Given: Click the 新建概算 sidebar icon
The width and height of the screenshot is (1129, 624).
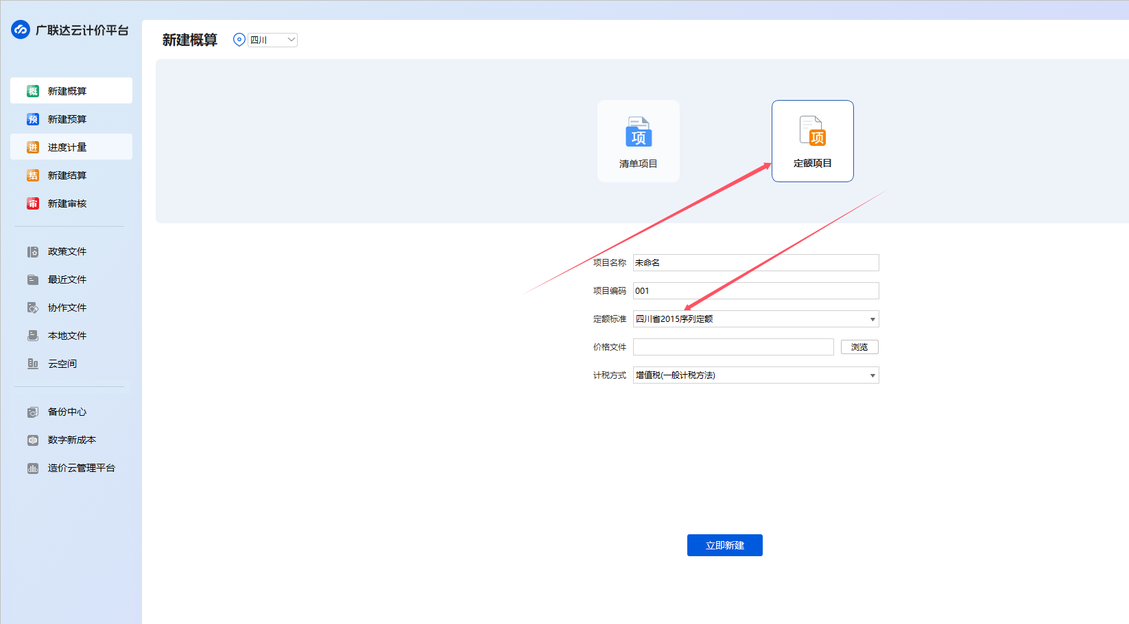Looking at the screenshot, I should [33, 91].
